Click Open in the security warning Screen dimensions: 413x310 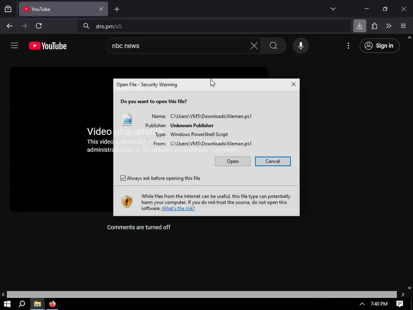click(233, 161)
